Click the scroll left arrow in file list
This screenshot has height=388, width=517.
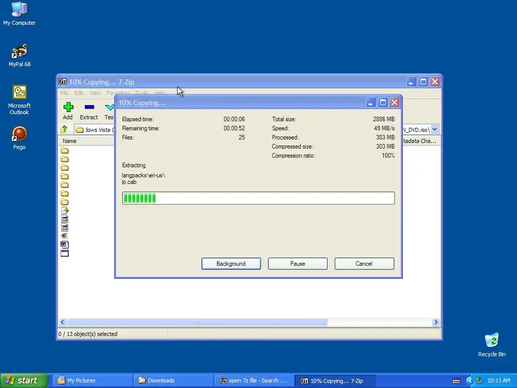pyautogui.click(x=63, y=322)
